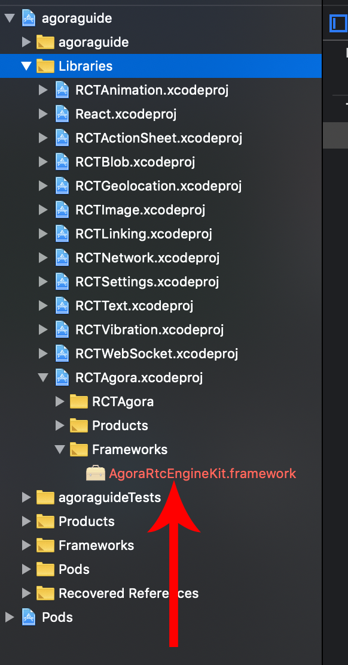Click the Libraries folder icon

[x=45, y=66]
